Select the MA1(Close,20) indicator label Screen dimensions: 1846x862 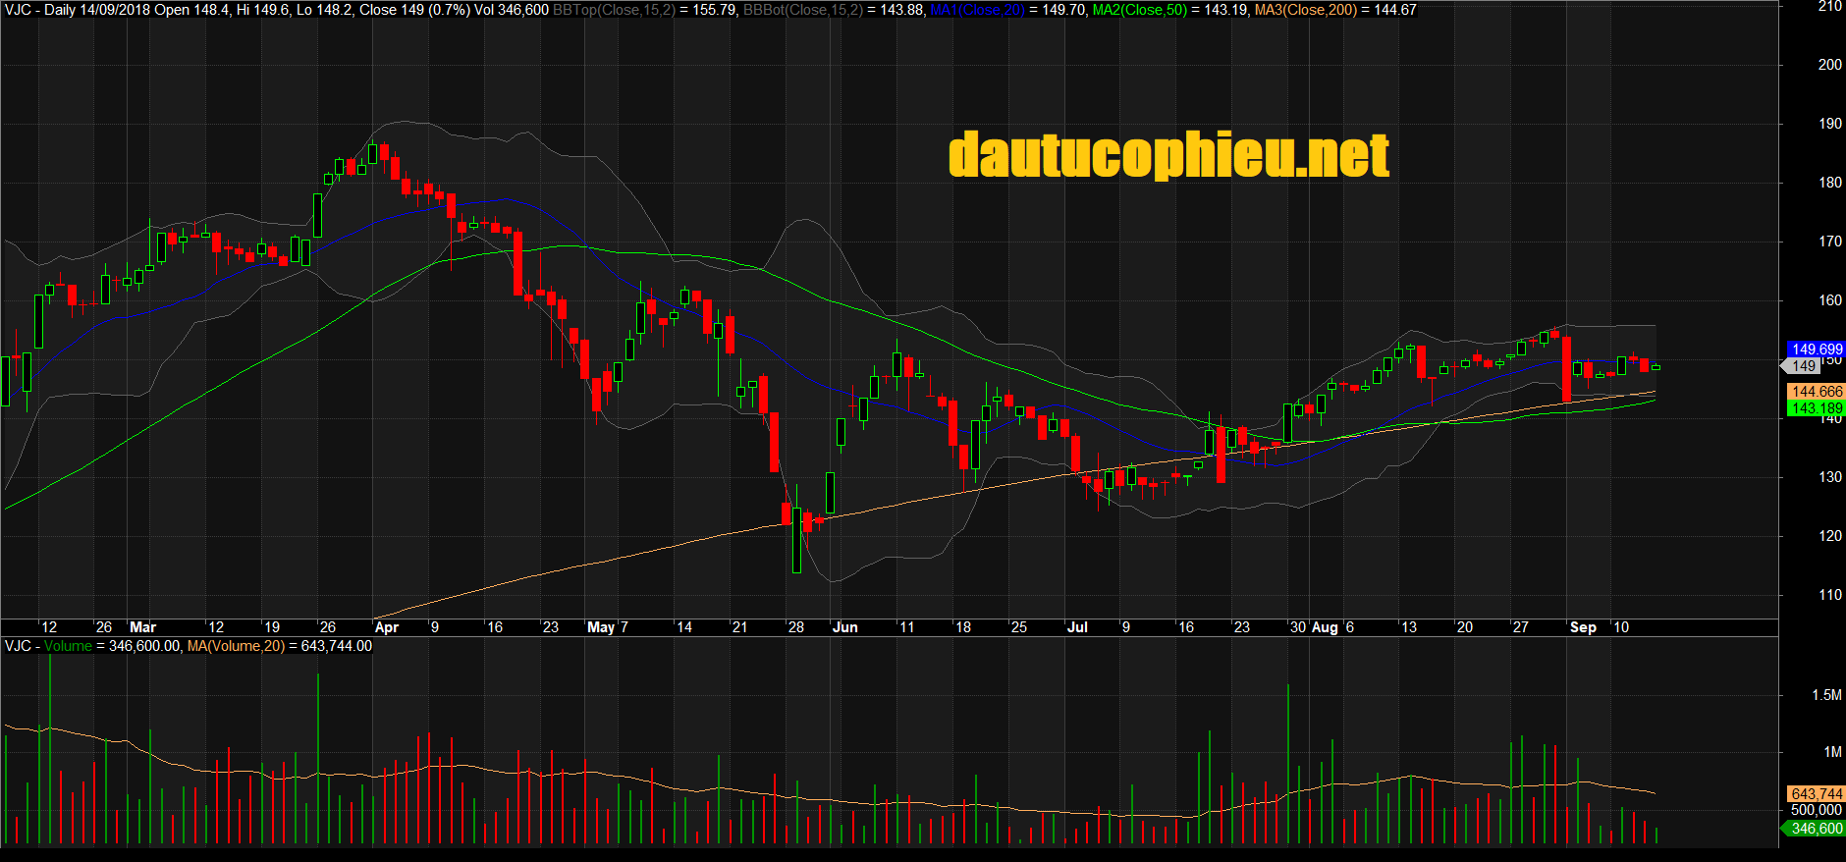(976, 10)
